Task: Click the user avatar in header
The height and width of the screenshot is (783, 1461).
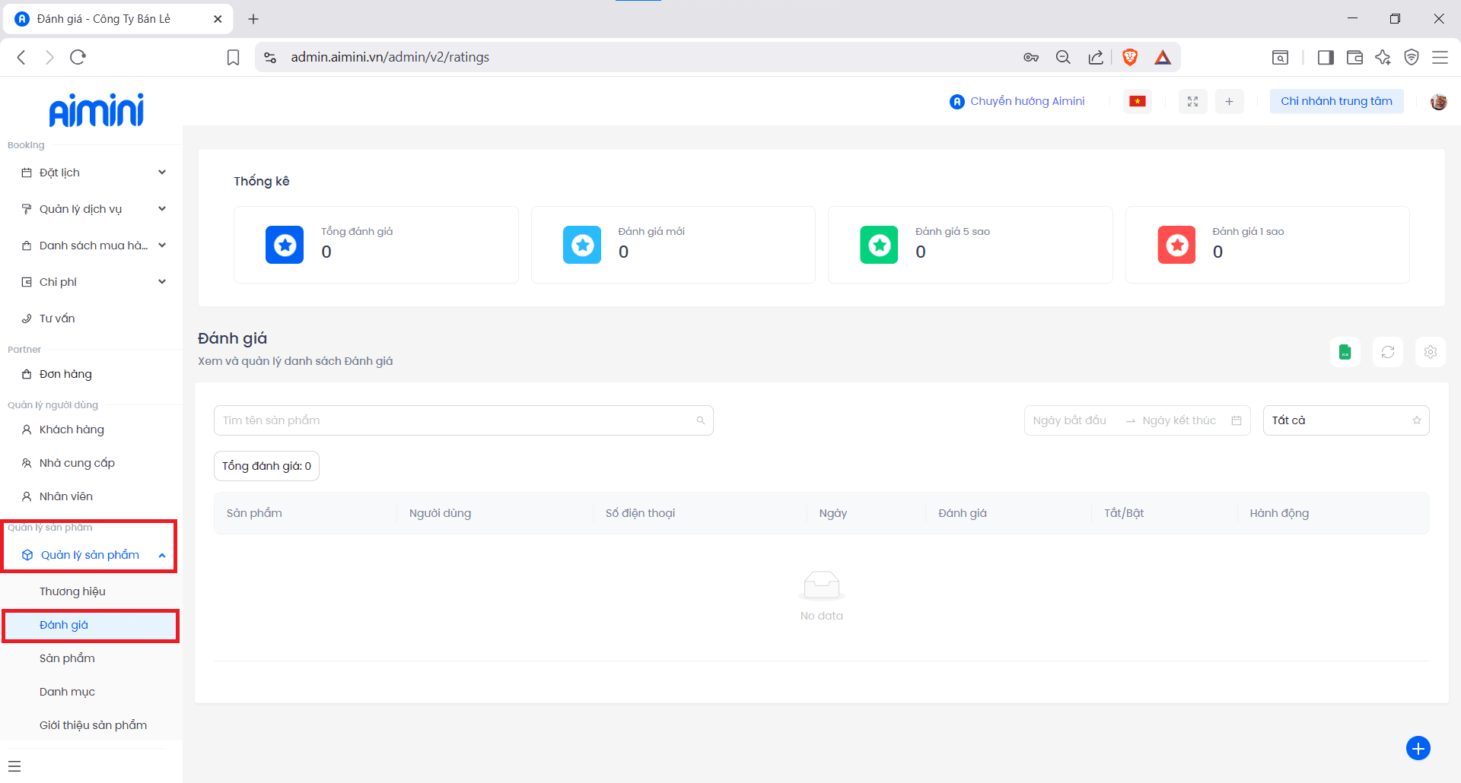Action: [x=1438, y=102]
